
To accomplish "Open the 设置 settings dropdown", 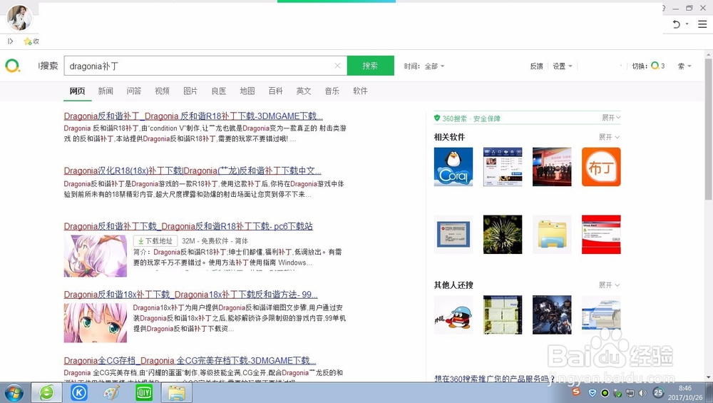I will 563,66.
